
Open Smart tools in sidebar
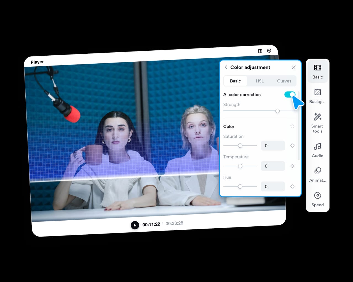(317, 122)
